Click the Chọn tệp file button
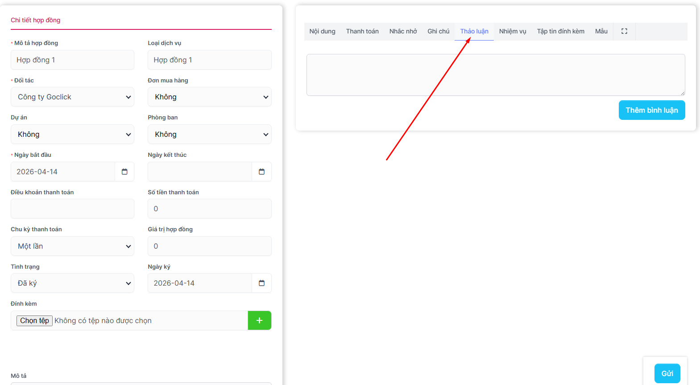Image resolution: width=700 pixels, height=385 pixels. pos(35,321)
